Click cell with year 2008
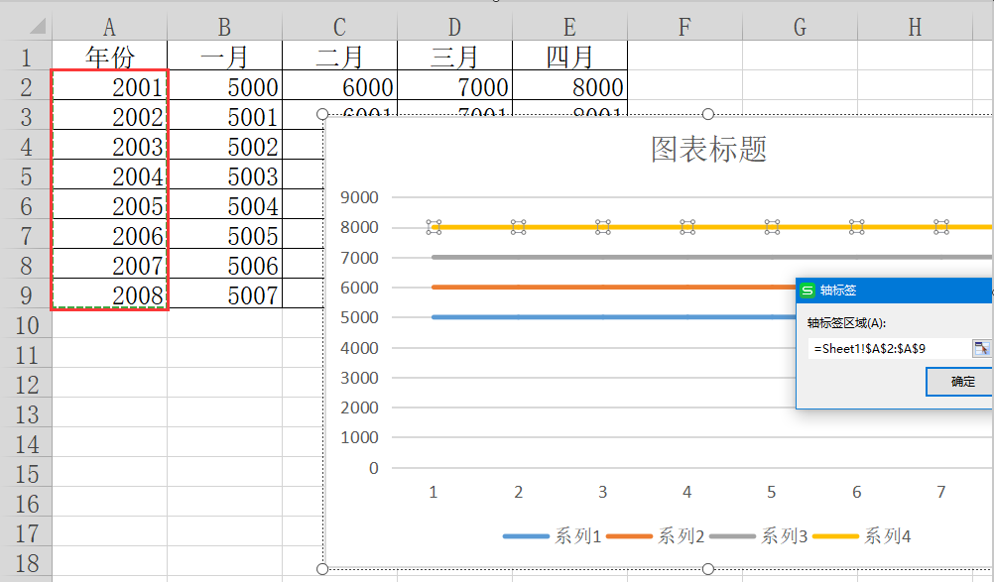Screen dimensions: 994x582 click(x=110, y=295)
